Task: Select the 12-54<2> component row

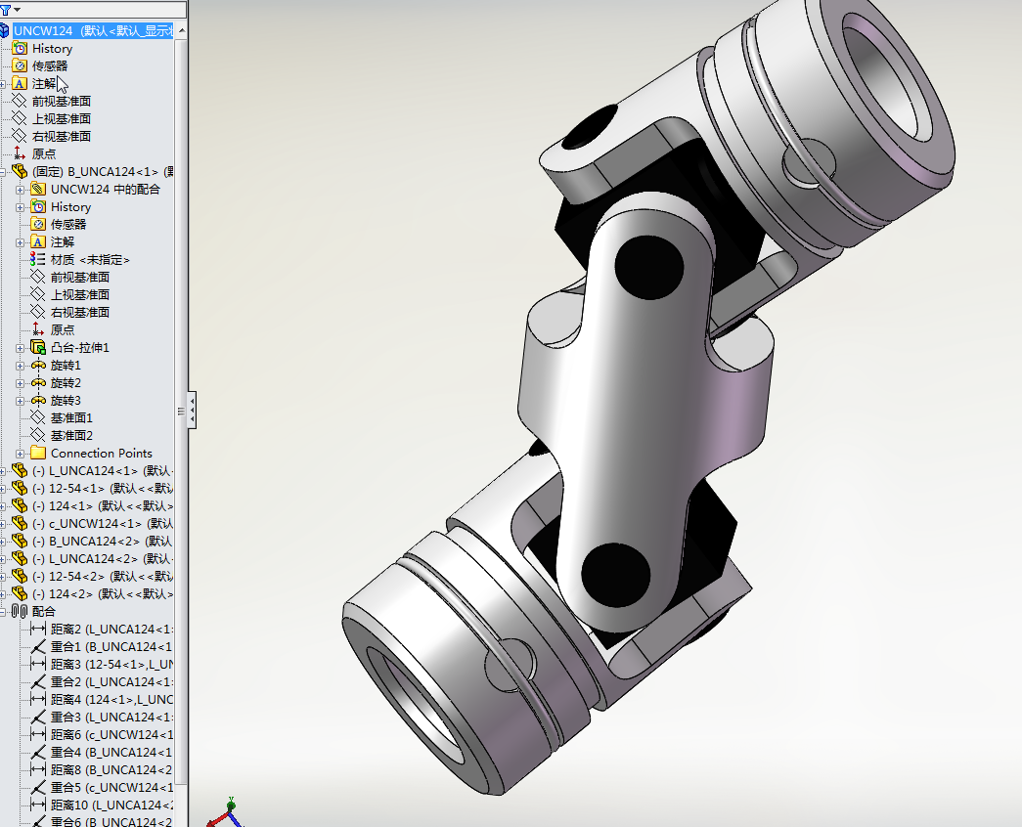Action: pyautogui.click(x=93, y=576)
